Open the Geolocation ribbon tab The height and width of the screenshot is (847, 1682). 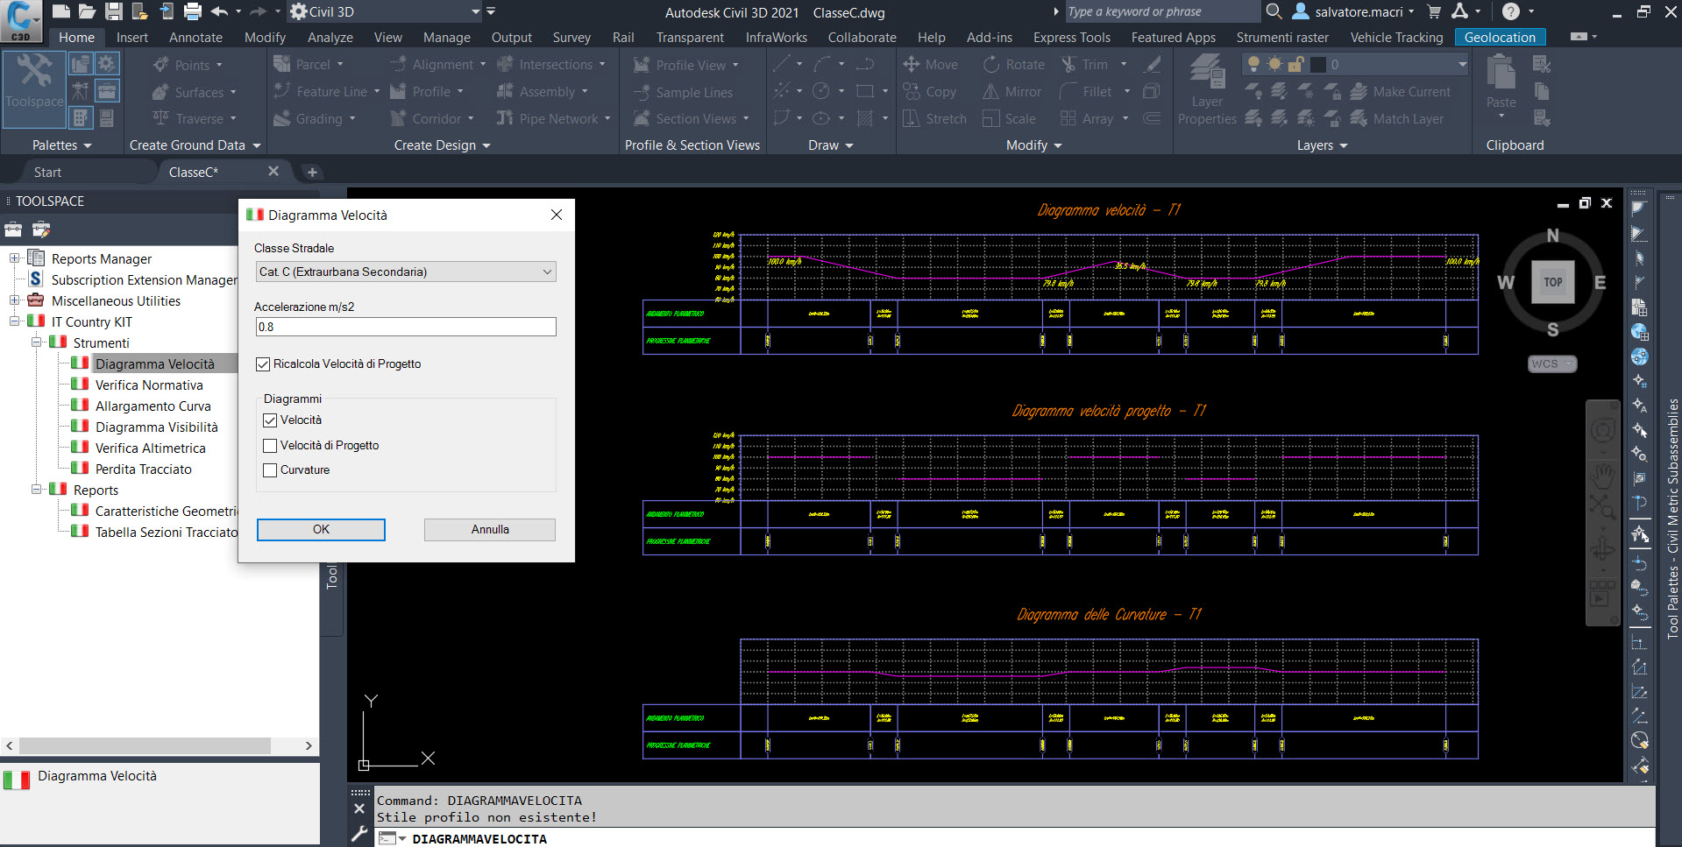pyautogui.click(x=1500, y=38)
